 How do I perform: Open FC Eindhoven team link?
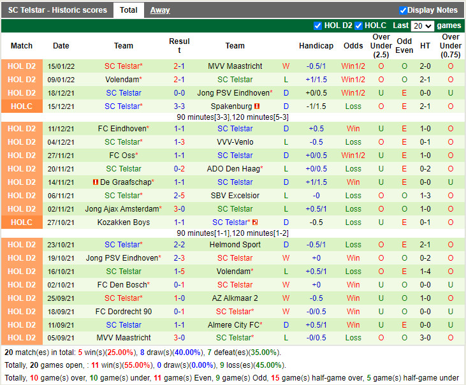124,129
